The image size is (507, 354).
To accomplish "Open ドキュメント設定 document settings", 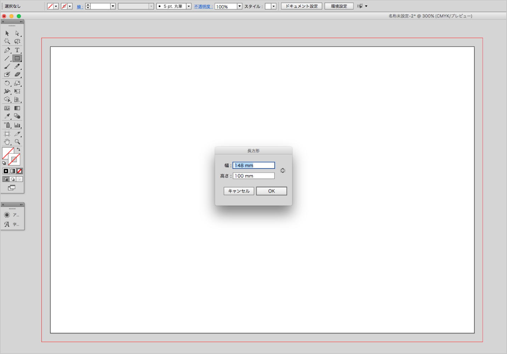I will (302, 6).
